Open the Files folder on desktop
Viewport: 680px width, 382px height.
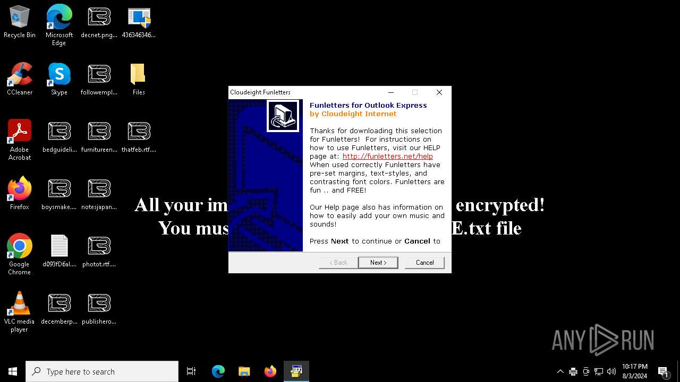point(139,79)
